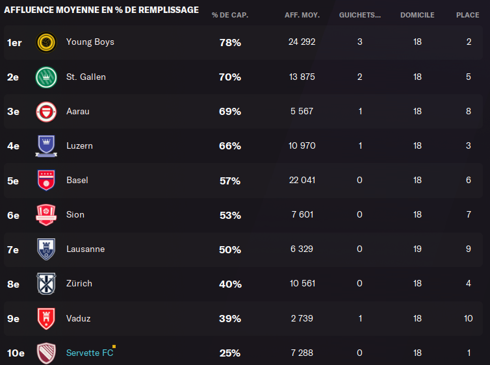Sort by the DOMICILE column header
This screenshot has width=490, height=365.
click(417, 15)
